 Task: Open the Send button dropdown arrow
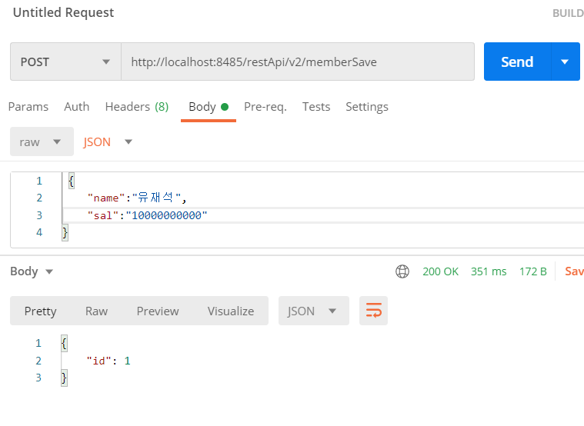click(565, 62)
